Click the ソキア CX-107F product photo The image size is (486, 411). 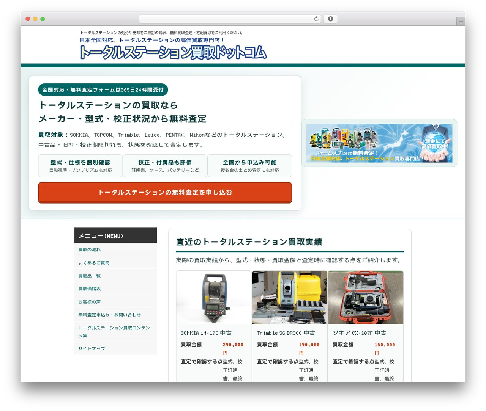tap(366, 297)
